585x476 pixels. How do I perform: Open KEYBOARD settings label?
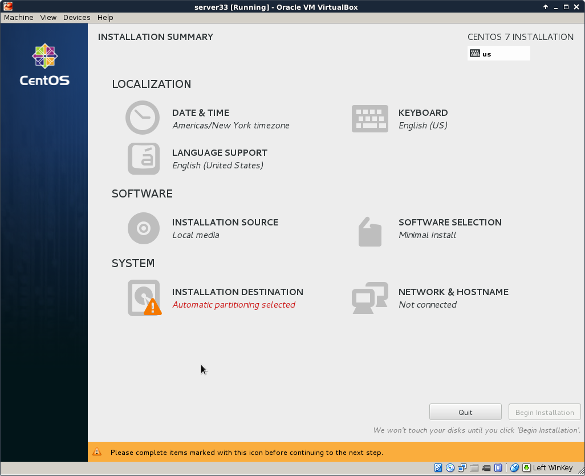423,113
